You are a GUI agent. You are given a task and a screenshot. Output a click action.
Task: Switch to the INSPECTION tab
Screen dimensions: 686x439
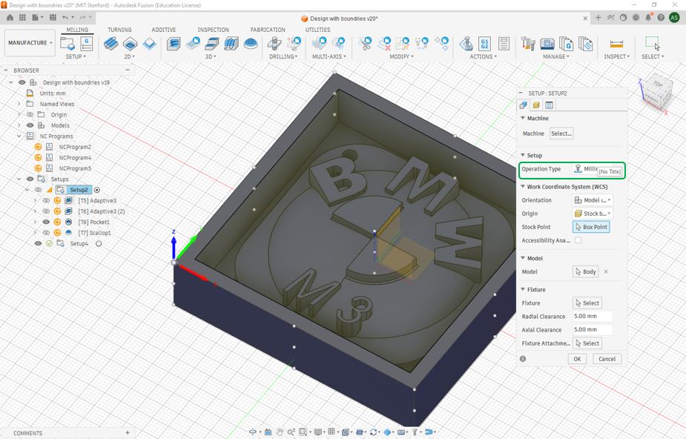[x=213, y=30]
